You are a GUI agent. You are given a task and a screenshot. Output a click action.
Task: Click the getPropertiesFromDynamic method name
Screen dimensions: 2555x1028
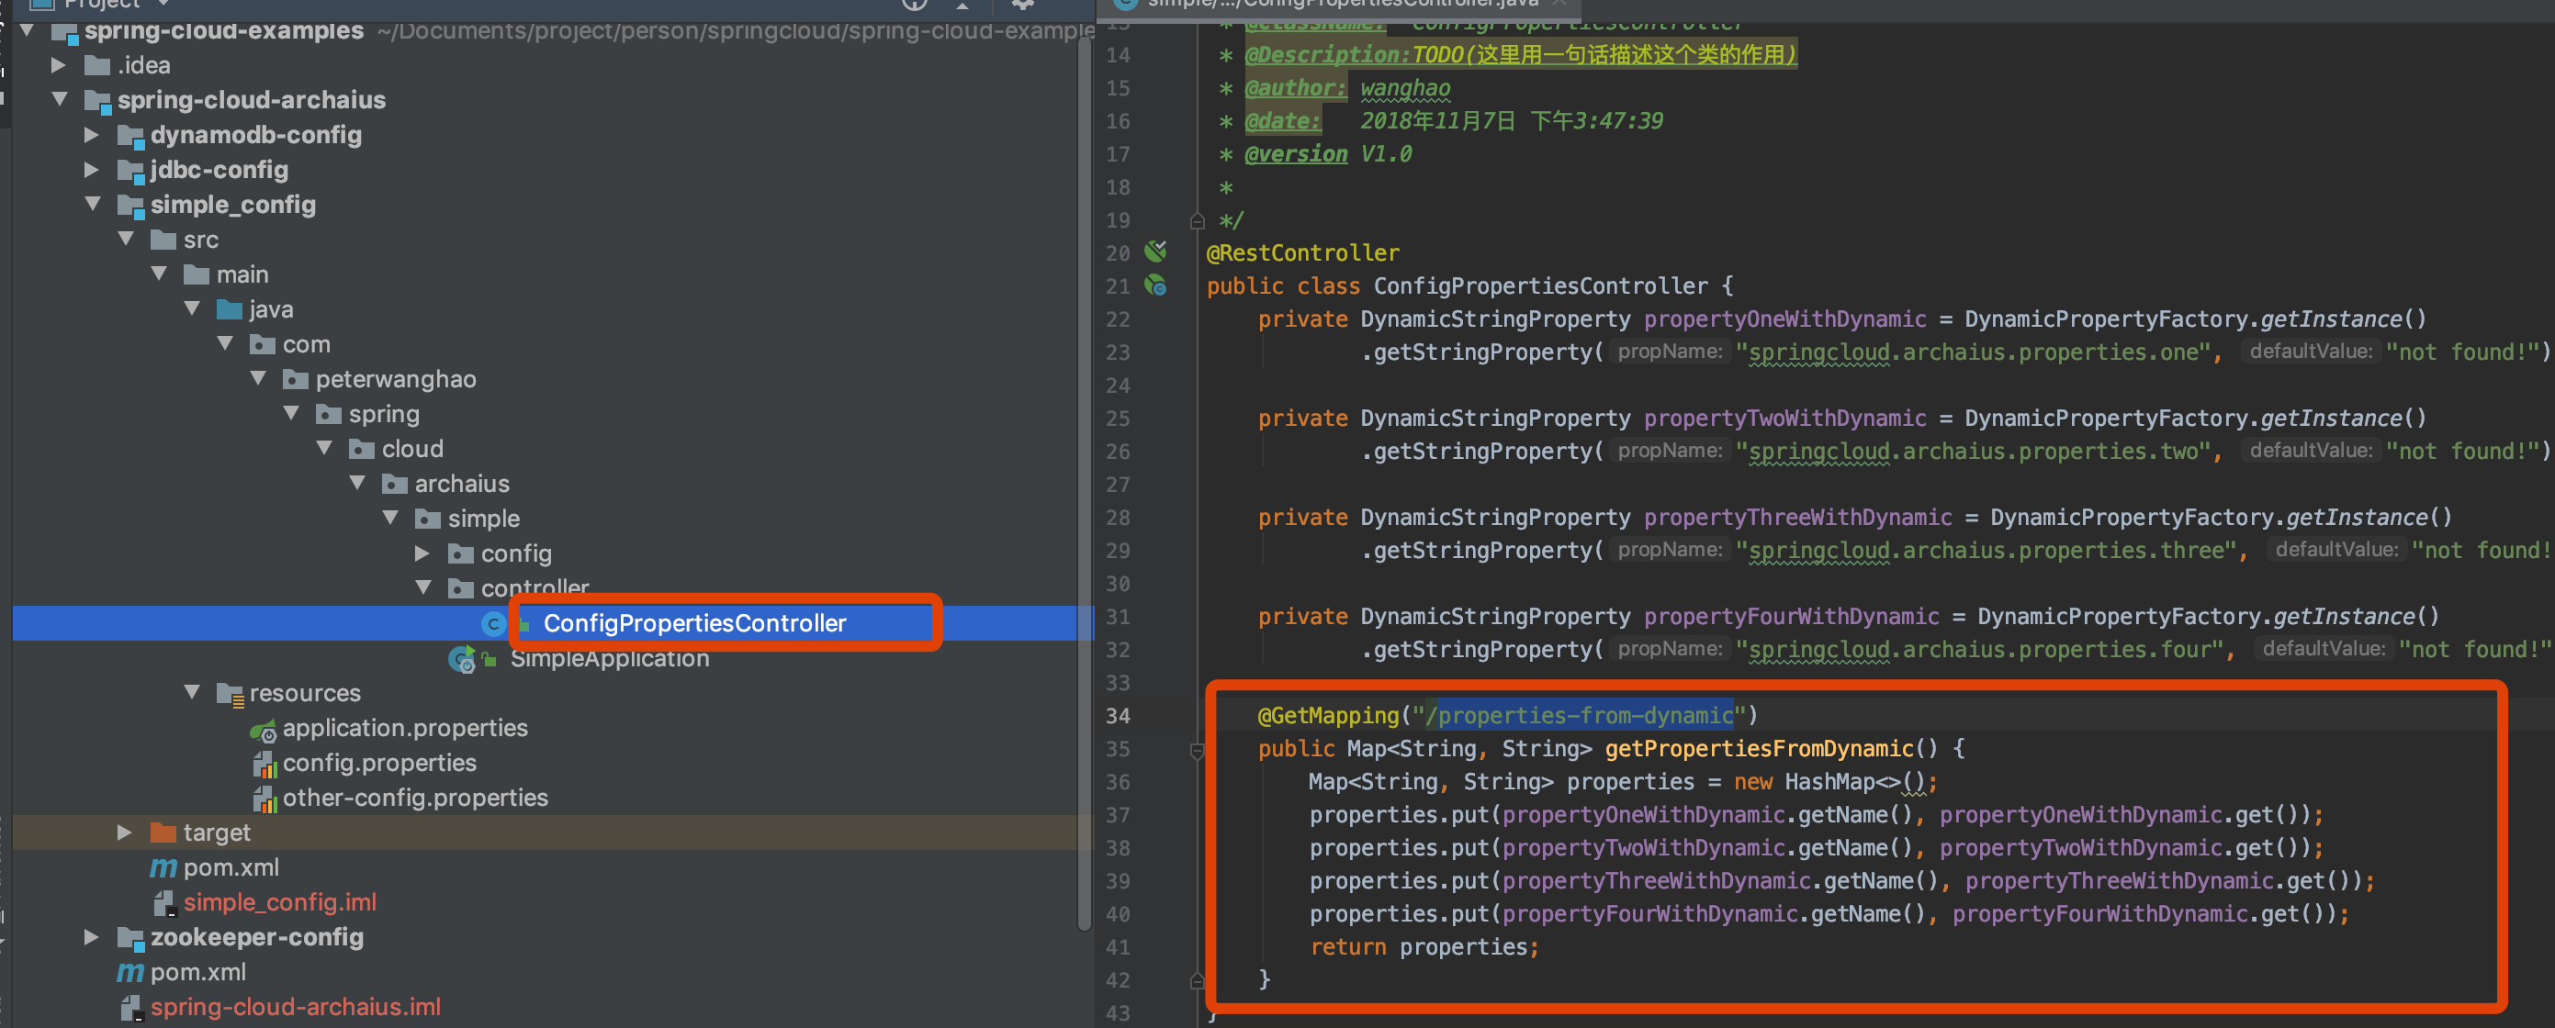[1759, 750]
